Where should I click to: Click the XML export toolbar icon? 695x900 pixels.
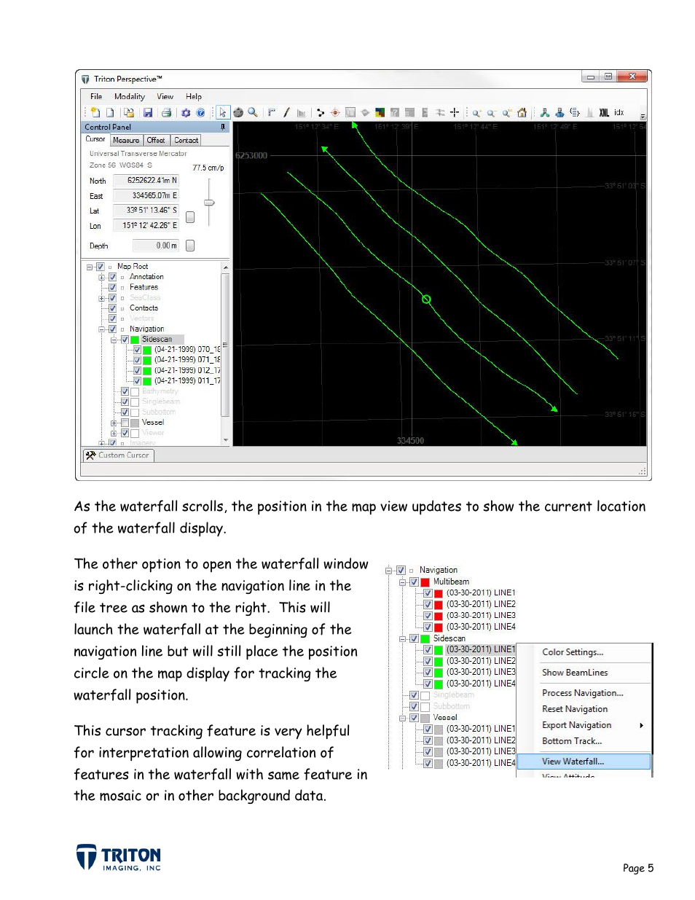pyautogui.click(x=604, y=112)
